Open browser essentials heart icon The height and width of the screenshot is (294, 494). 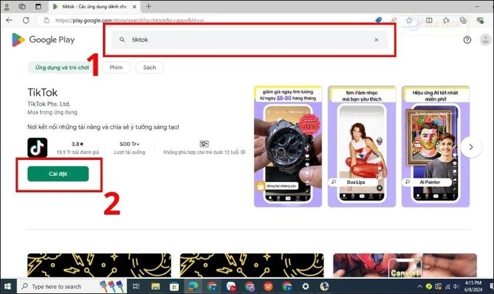coord(480,20)
